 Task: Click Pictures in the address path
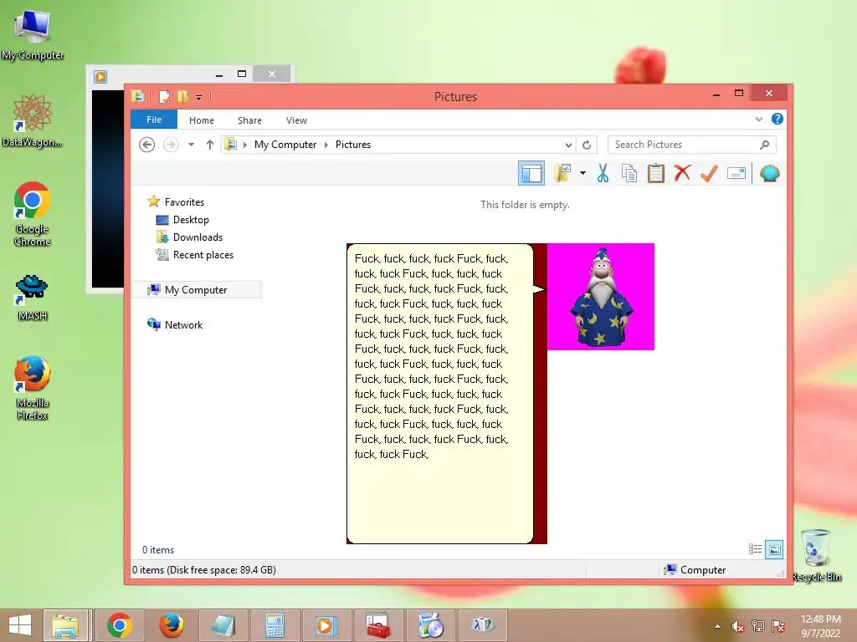pyautogui.click(x=353, y=145)
